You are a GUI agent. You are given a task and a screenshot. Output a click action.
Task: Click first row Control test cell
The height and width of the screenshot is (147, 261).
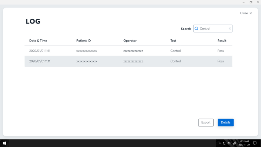(175, 51)
